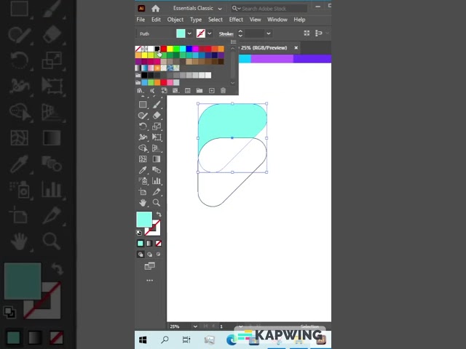Viewport: 466px width, 349px height.
Task: Select the Shape Builder tool
Action: coord(143,148)
